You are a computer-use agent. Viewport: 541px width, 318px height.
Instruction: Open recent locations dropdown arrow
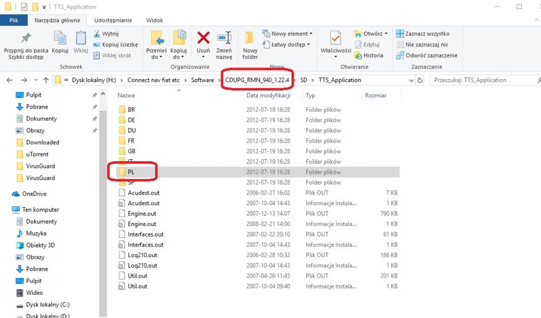[x=36, y=80]
